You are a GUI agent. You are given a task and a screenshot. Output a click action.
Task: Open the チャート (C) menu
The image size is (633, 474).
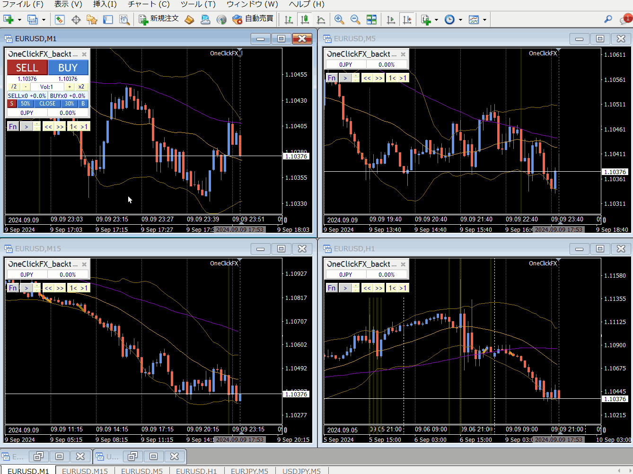click(x=149, y=4)
